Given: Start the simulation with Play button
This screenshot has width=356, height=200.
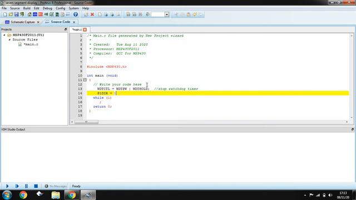Looking at the screenshot, I should pos(7,186).
